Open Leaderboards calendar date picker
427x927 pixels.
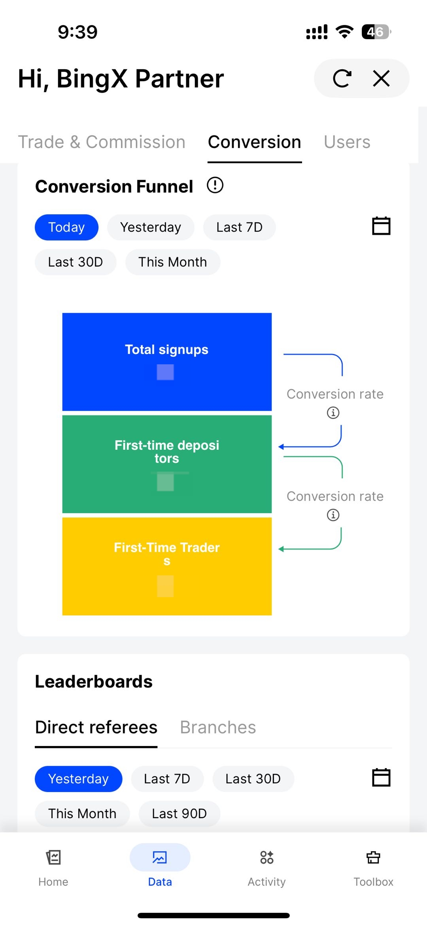tap(381, 777)
